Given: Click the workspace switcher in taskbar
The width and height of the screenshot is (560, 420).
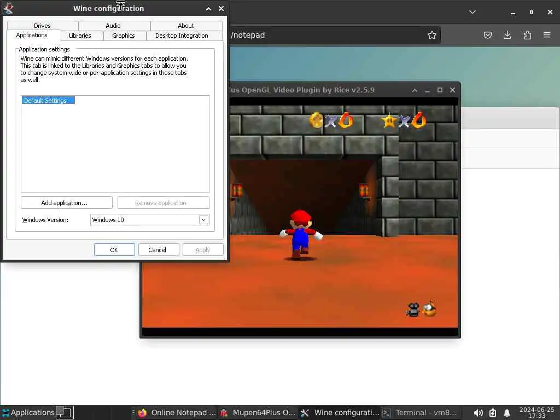Looking at the screenshot, I should 65,412.
